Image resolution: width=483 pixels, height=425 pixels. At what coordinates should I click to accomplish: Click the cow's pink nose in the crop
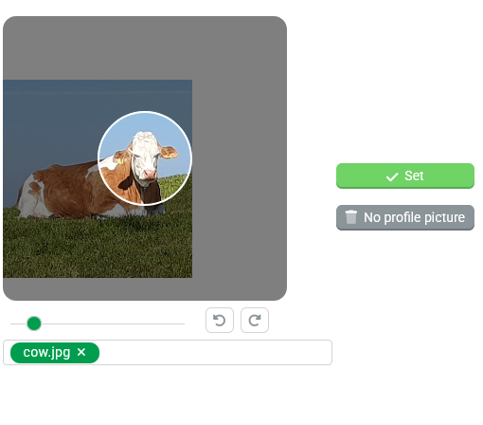tap(150, 174)
